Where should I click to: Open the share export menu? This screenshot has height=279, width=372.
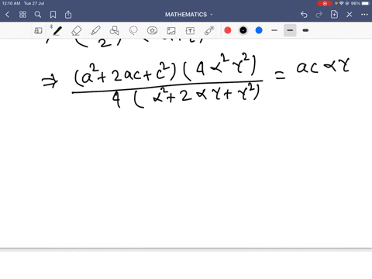(68, 15)
